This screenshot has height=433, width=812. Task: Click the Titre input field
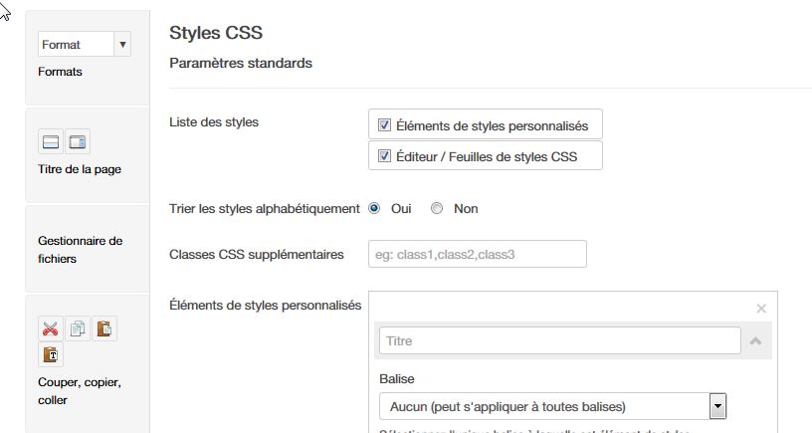click(560, 340)
